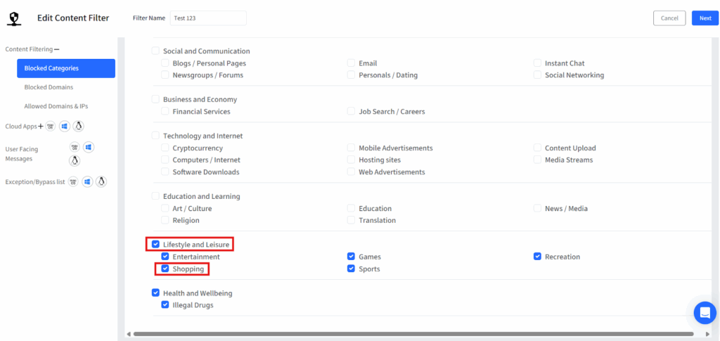Click the Linux penguin icon next to Cloud Apps
This screenshot has width=720, height=341.
coord(79,127)
